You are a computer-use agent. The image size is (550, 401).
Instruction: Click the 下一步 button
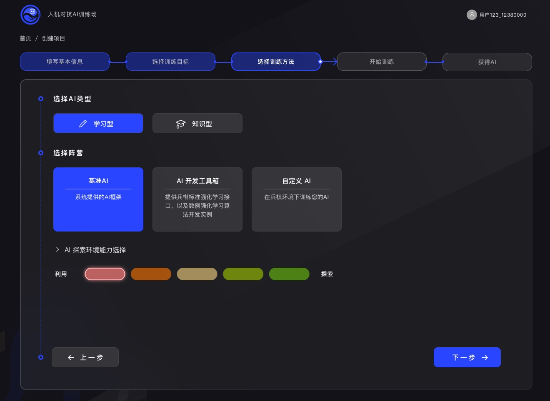tap(467, 357)
